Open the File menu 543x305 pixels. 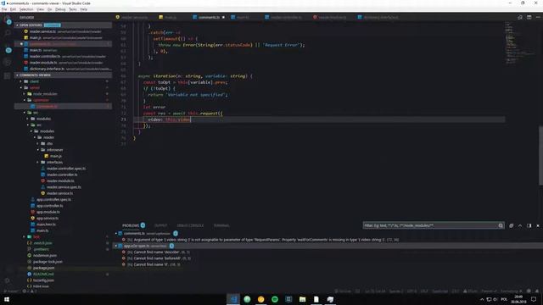click(x=4, y=9)
